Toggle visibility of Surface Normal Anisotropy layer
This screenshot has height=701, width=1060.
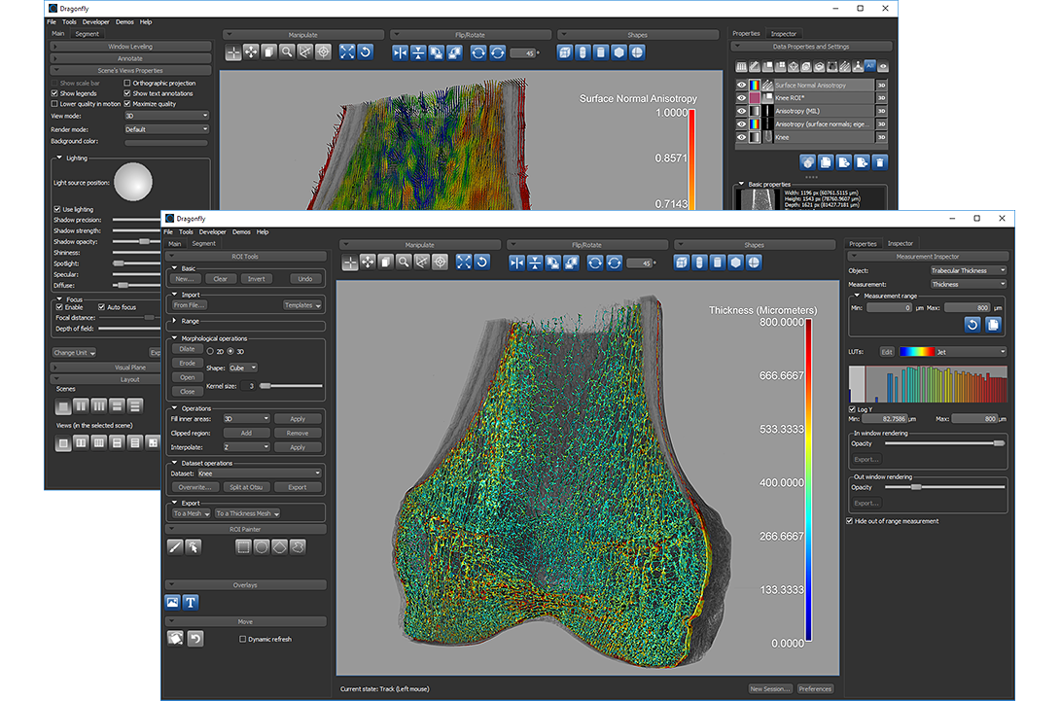coord(742,86)
